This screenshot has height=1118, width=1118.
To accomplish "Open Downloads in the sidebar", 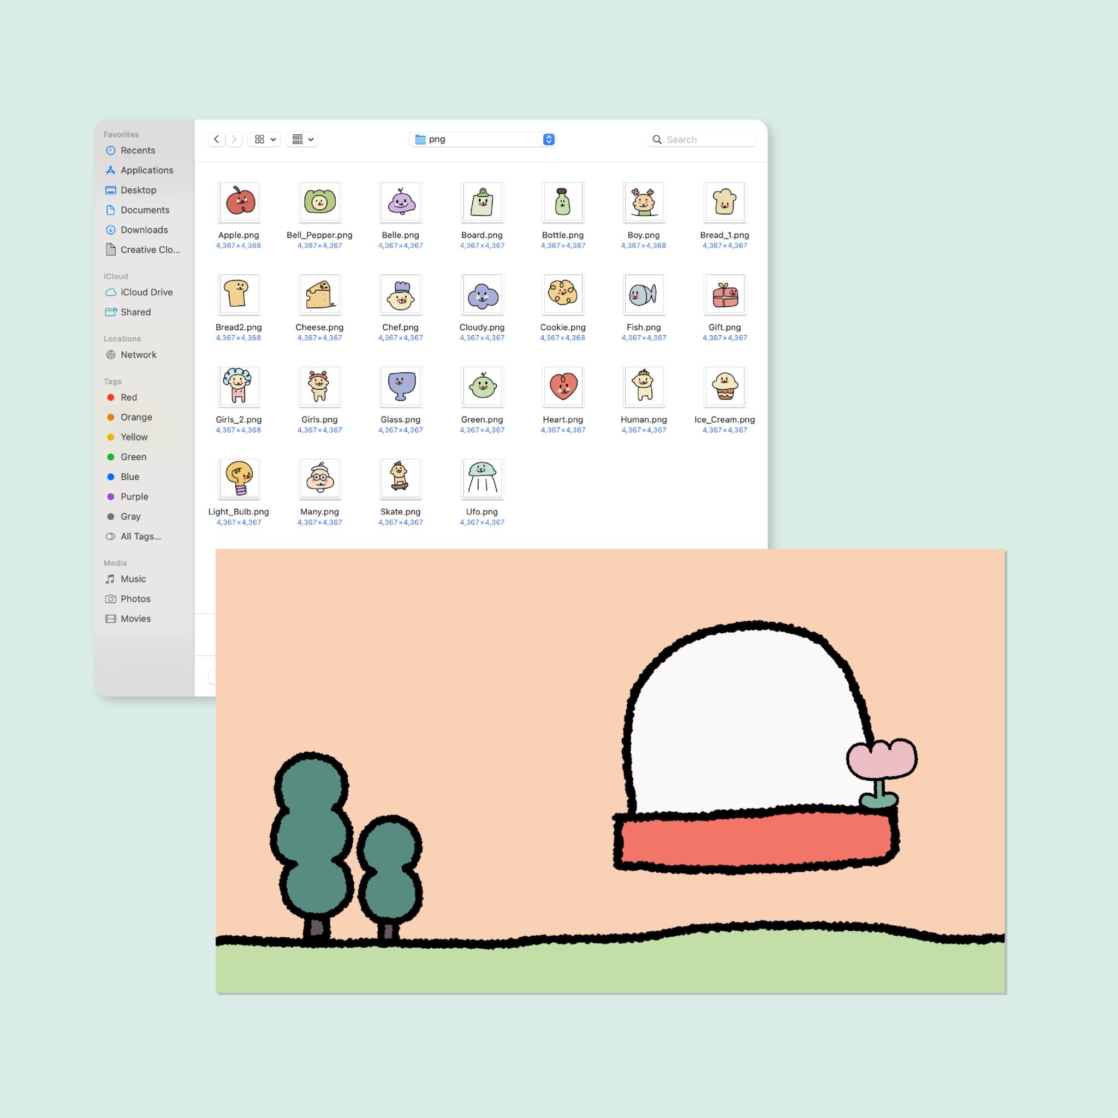I will point(136,230).
